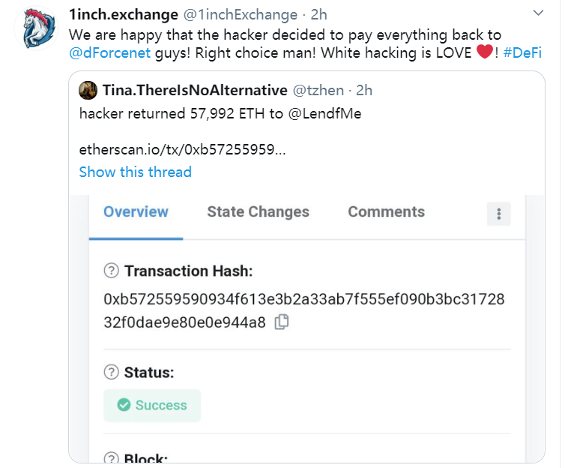Click the help icon beside Transaction Hash

[112, 271]
